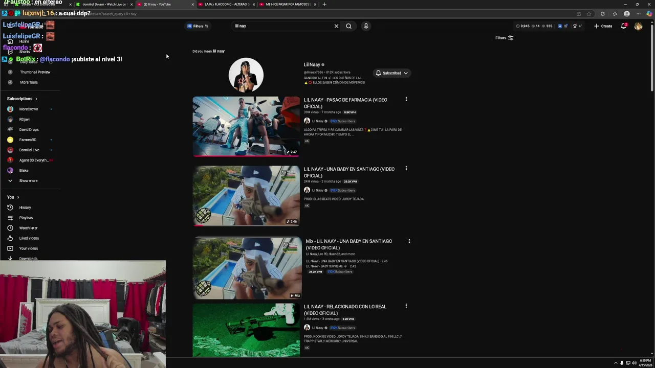Image resolution: width=655 pixels, height=368 pixels.
Task: Favorite this page with the star icon
Action: point(589,14)
